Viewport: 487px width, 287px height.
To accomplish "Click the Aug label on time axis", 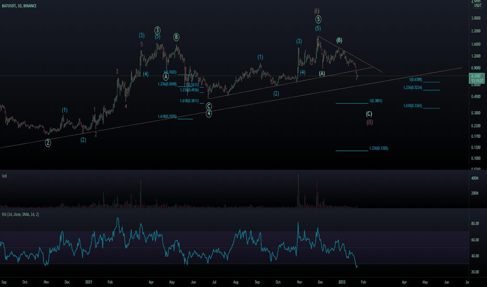I will [x=236, y=282].
